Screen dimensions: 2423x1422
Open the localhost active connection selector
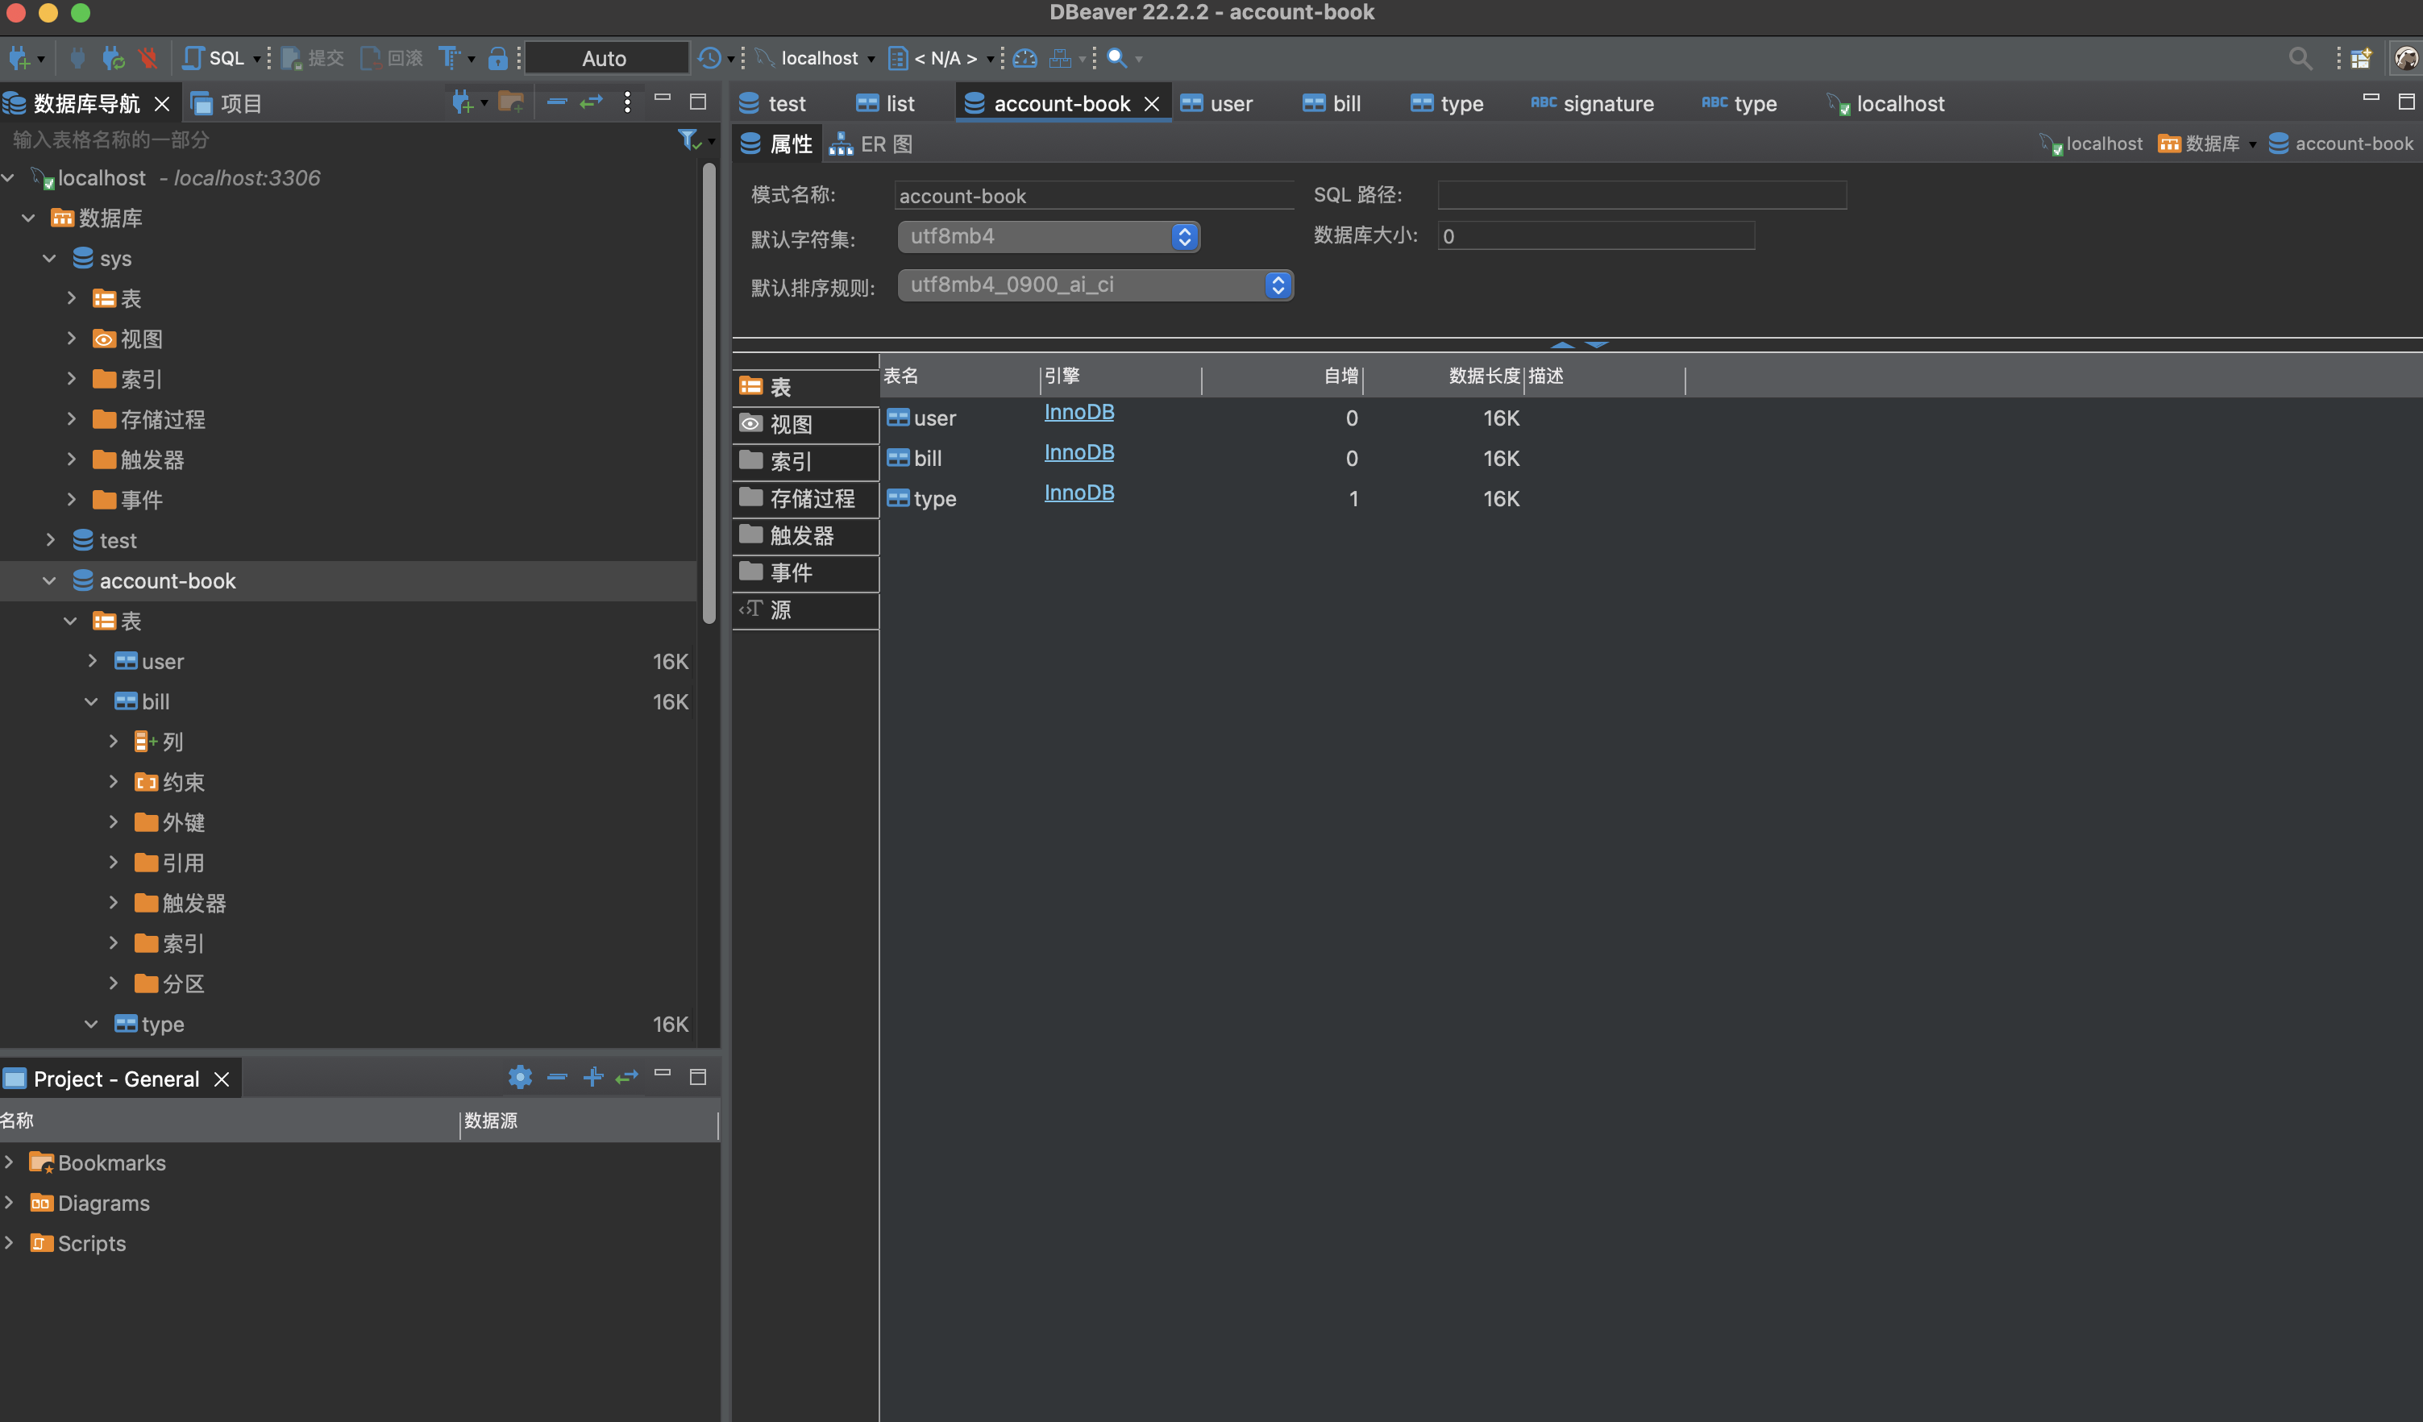[x=816, y=59]
